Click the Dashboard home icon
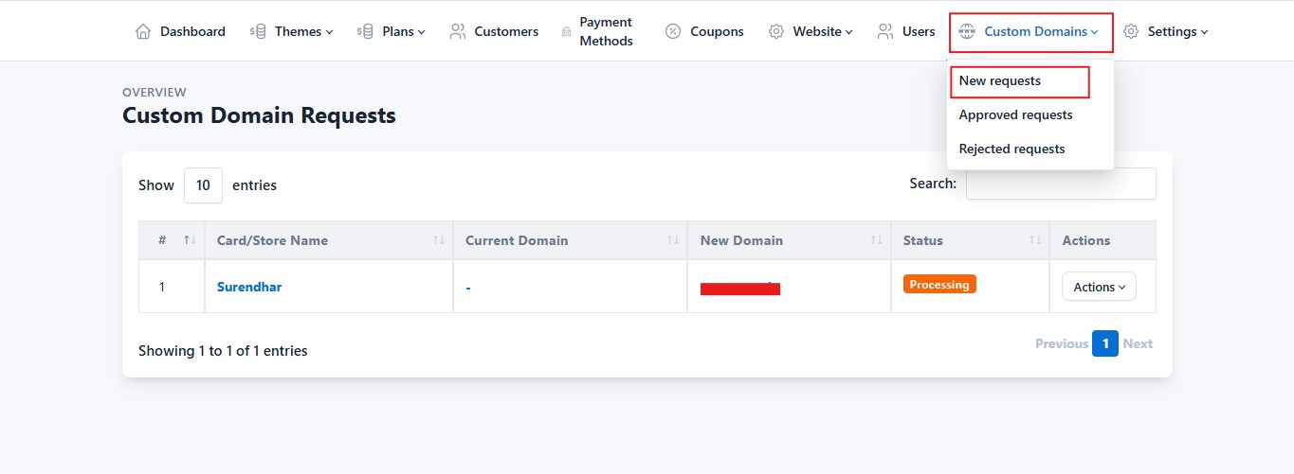The height and width of the screenshot is (474, 1294). click(143, 31)
